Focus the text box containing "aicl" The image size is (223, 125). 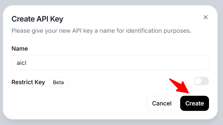tap(110, 63)
